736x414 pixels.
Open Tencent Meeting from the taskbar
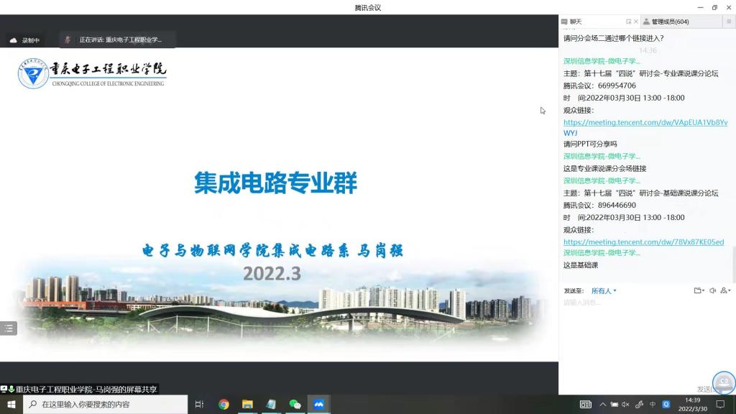318,405
